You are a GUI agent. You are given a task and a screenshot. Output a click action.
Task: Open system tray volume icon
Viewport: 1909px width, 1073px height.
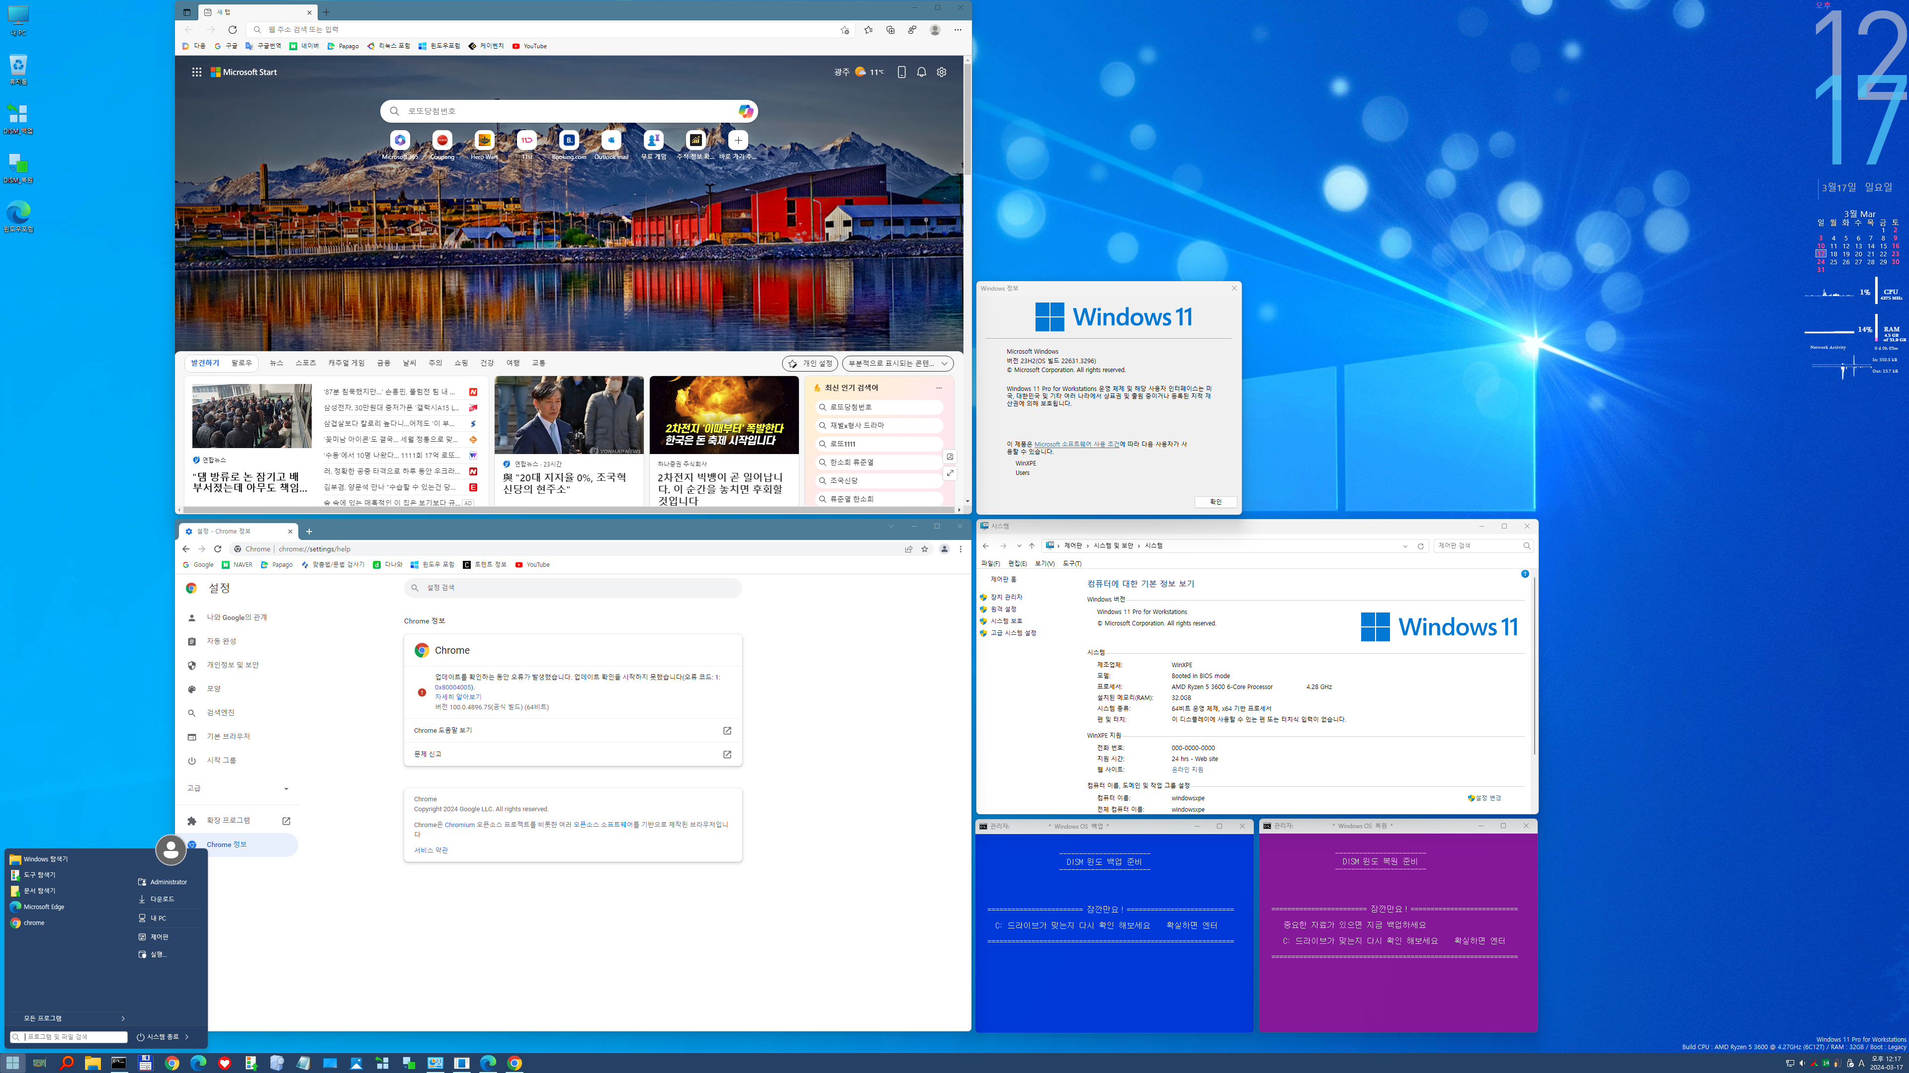pyautogui.click(x=1802, y=1064)
